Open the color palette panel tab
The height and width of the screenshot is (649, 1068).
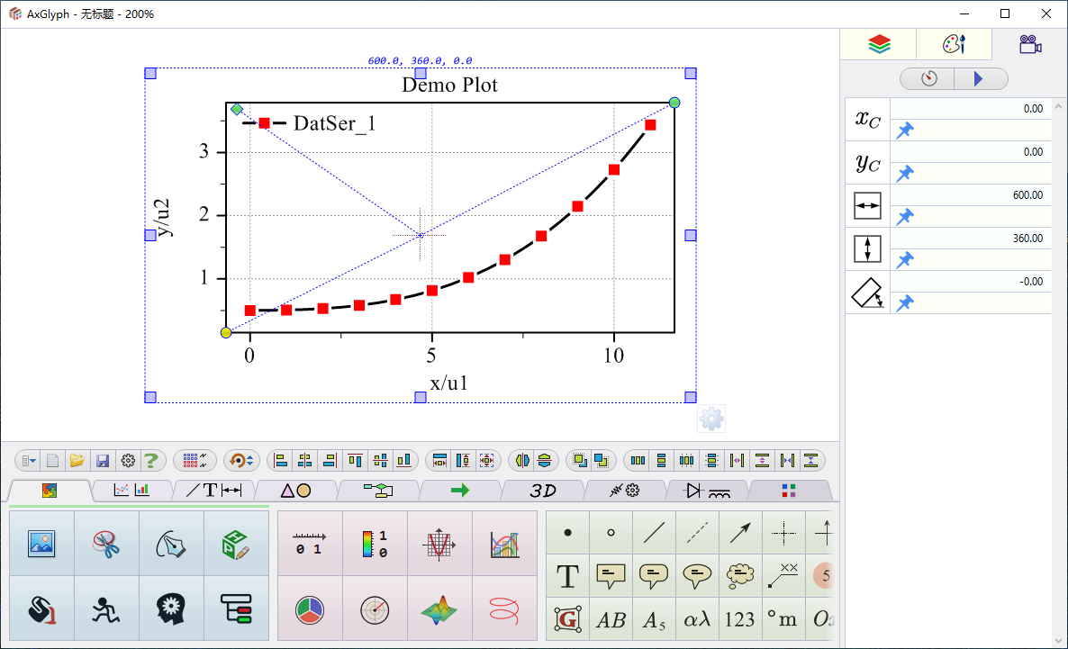pyautogui.click(x=954, y=44)
